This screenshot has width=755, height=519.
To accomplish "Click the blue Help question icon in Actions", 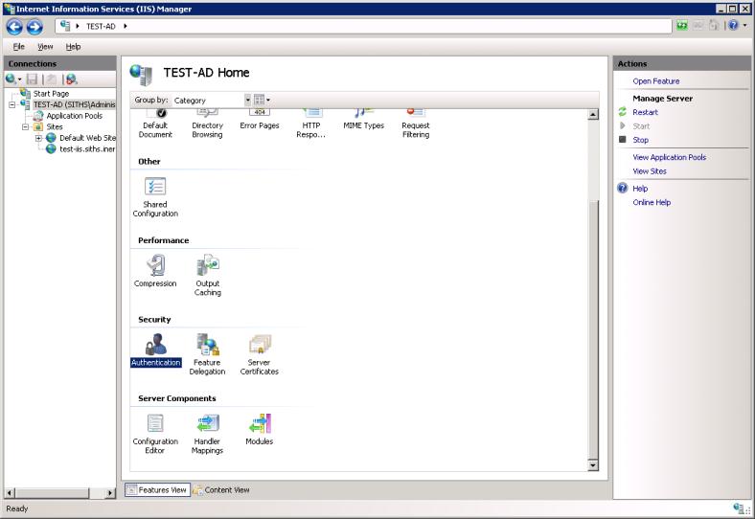I will [622, 188].
